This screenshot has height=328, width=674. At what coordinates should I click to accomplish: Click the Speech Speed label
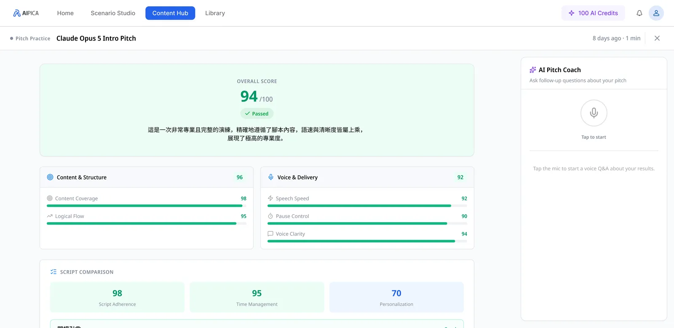point(292,199)
